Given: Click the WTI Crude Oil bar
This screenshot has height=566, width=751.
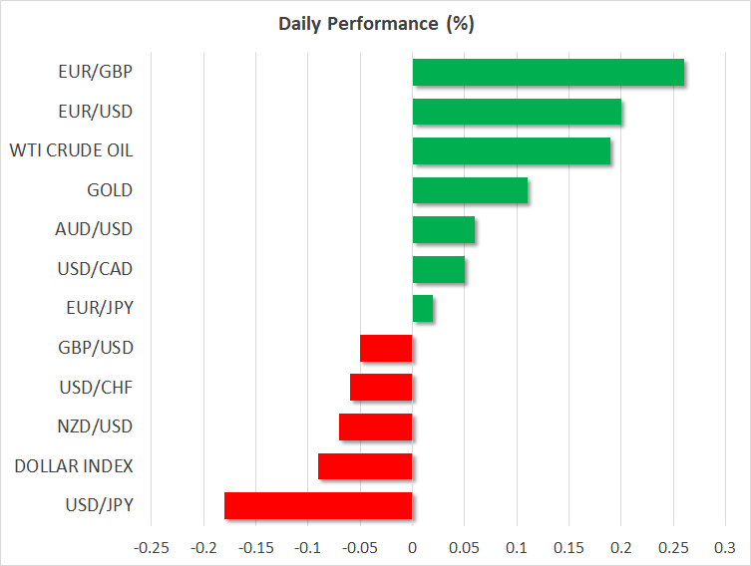Looking at the screenshot, I should (x=511, y=151).
